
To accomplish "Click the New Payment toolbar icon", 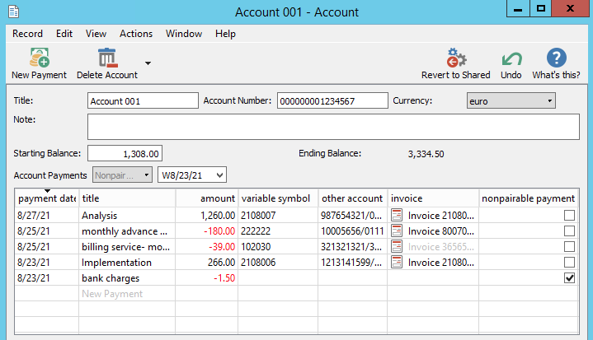I will coord(39,59).
